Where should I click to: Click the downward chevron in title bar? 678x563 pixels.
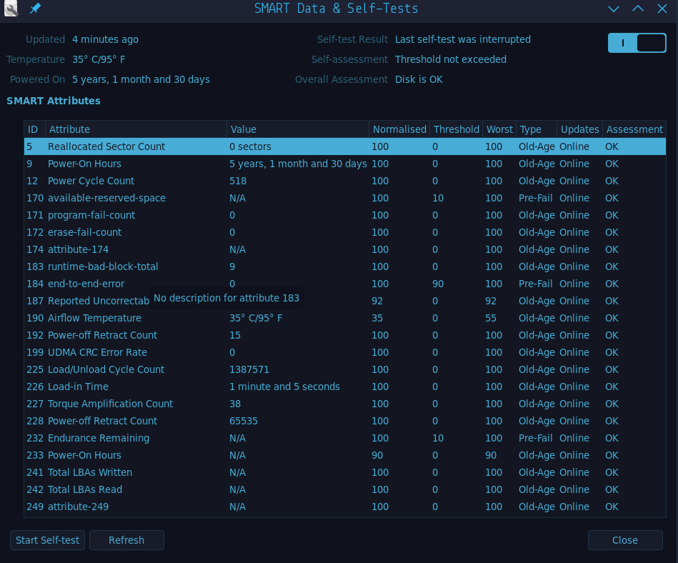tap(613, 9)
